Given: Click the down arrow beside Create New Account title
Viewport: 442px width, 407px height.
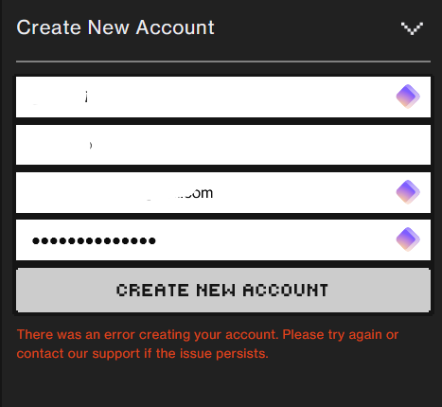Looking at the screenshot, I should tap(412, 28).
